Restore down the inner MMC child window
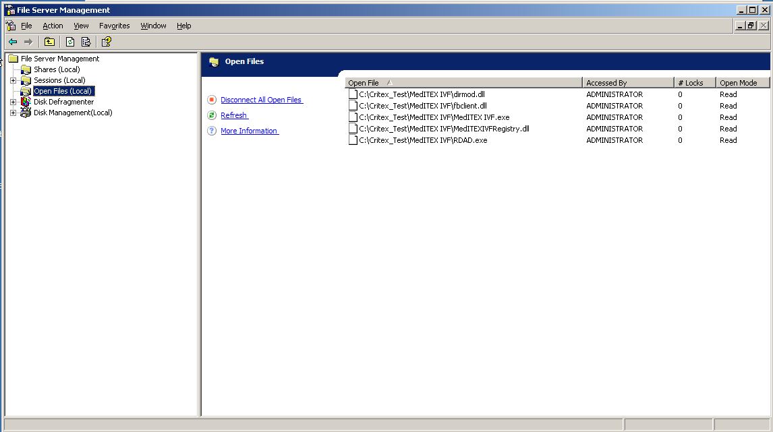This screenshot has height=432, width=773. tap(751, 26)
